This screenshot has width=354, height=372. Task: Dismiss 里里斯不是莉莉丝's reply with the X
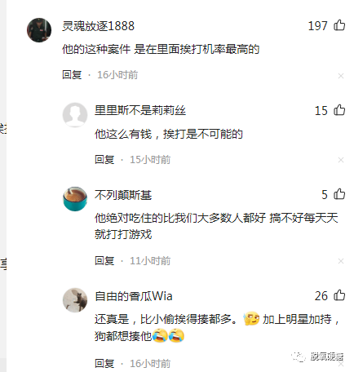click(341, 160)
